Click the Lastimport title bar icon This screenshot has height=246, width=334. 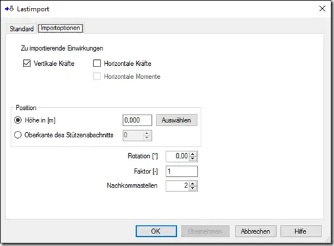[9, 9]
